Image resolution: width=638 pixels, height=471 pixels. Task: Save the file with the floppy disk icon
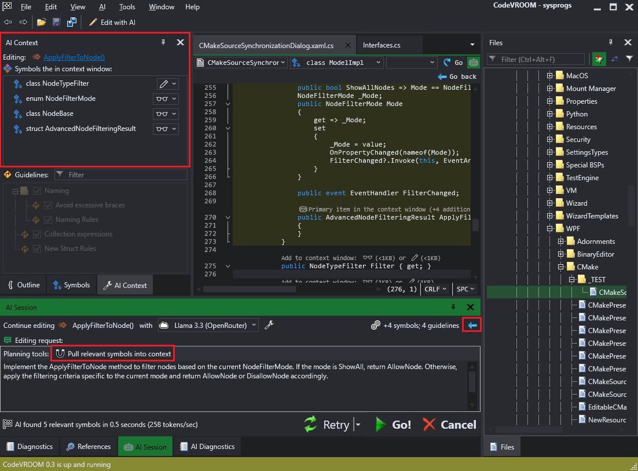point(57,23)
